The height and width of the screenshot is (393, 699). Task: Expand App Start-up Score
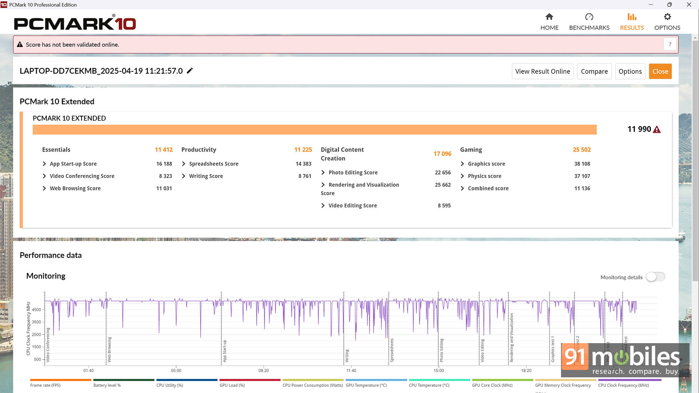tap(44, 164)
